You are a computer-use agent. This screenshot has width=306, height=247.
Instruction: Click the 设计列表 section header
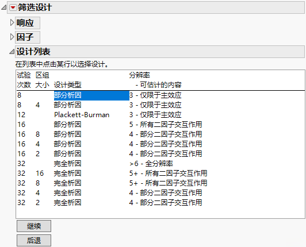(x=160, y=52)
